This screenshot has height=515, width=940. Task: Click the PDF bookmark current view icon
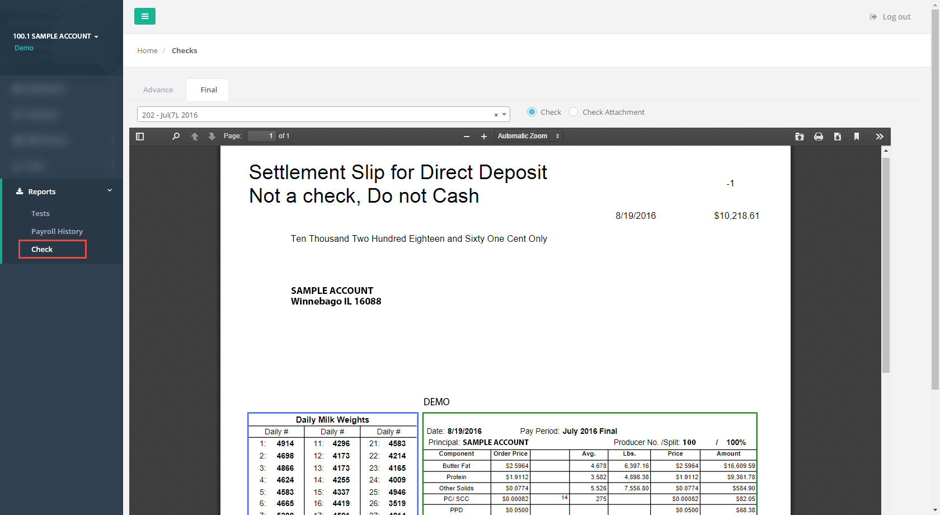[x=857, y=136]
